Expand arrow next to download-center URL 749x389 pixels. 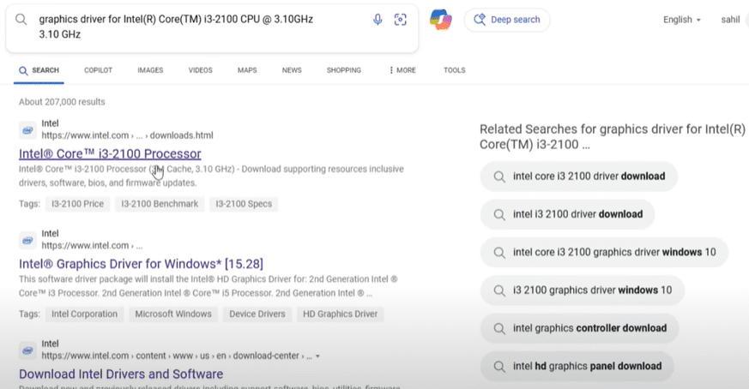[318, 356]
